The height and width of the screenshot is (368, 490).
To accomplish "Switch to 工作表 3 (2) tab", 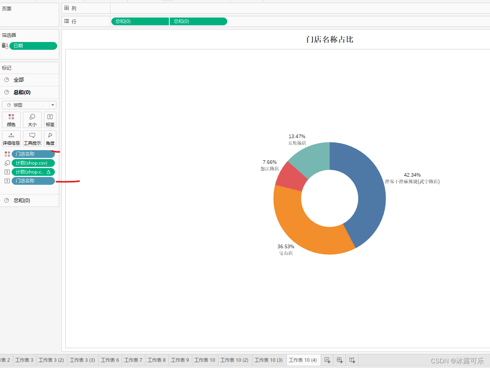I will coord(51,360).
